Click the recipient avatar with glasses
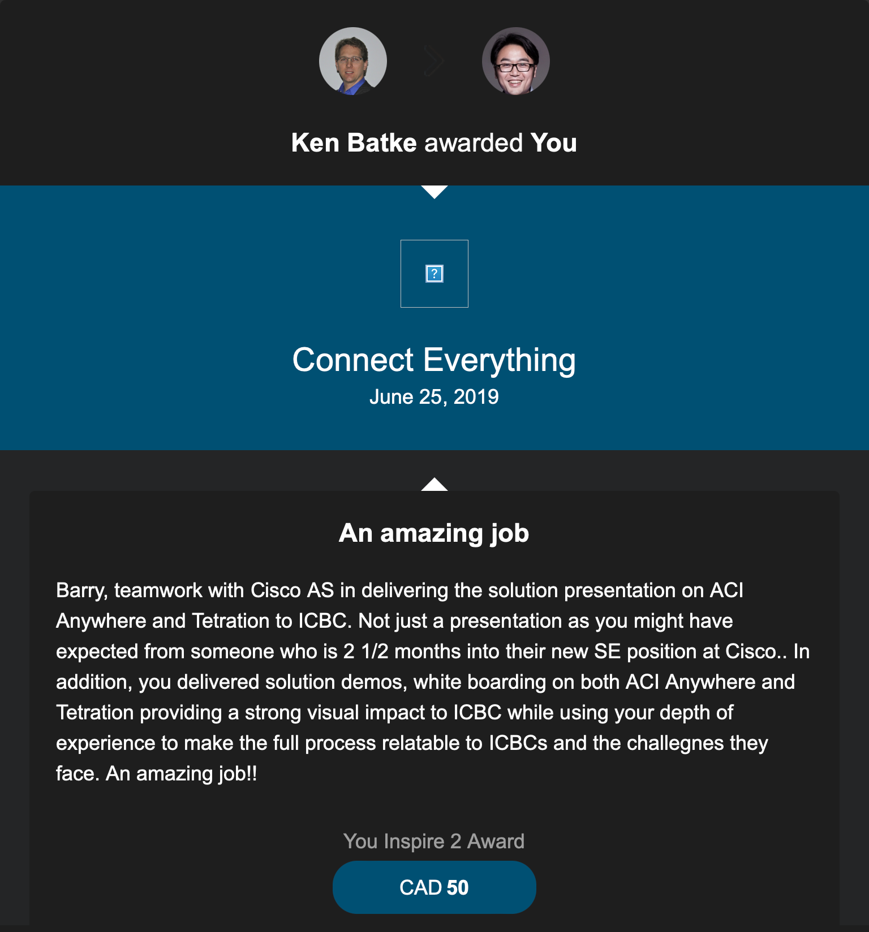This screenshot has height=932, width=869. 515,61
